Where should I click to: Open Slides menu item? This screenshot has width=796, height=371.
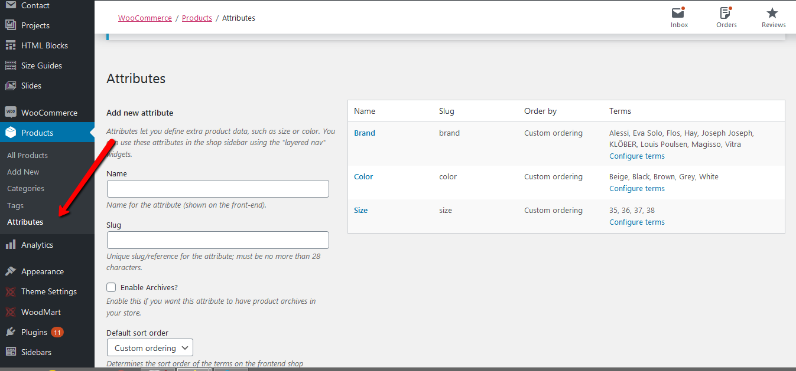[x=31, y=86]
